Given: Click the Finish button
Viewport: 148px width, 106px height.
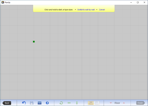Looking at the screenshot, I should [x=141, y=103].
